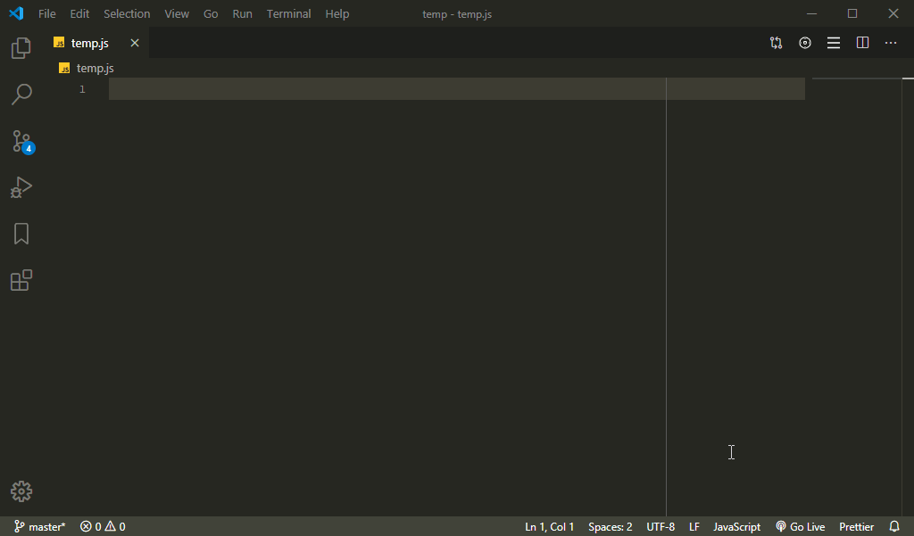Open the Bookmarks panel
914x536 pixels.
[x=21, y=233]
